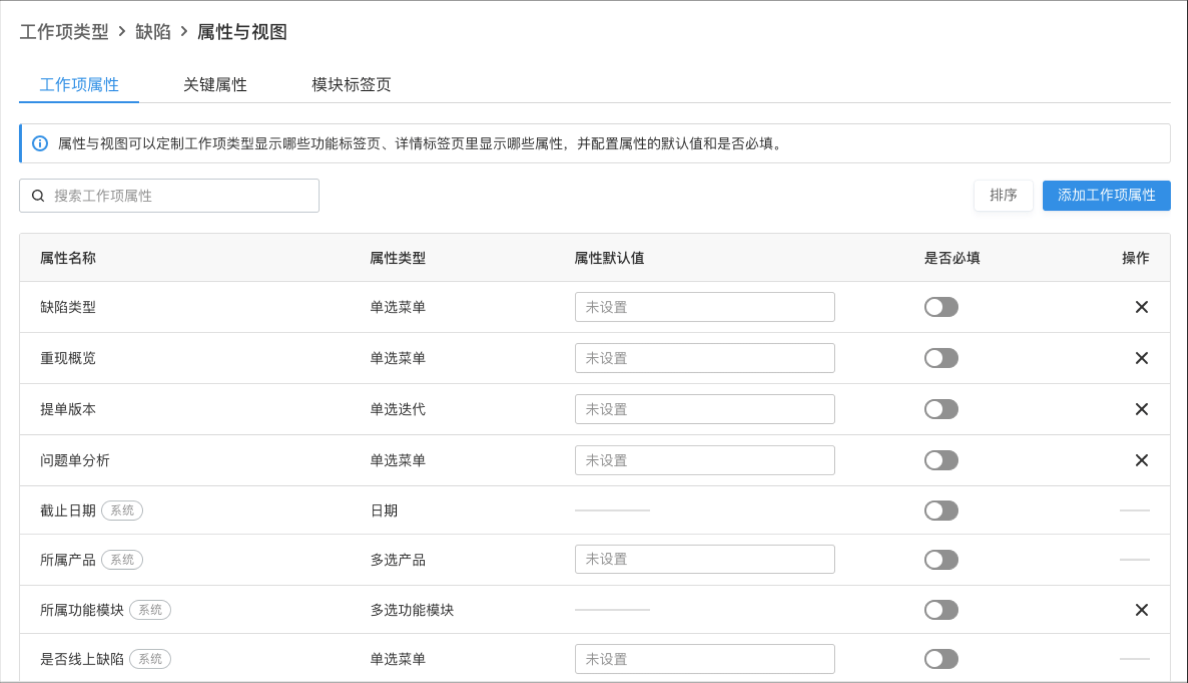This screenshot has height=683, width=1188.
Task: Open the 模块标签页 tab
Action: click(351, 85)
